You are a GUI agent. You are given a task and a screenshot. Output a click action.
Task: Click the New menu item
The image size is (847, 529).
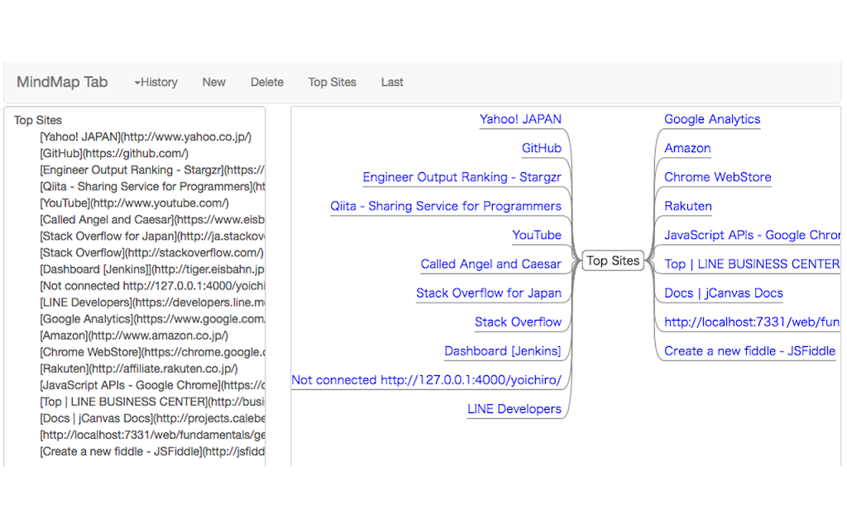pyautogui.click(x=214, y=82)
